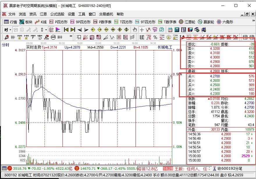The image size is (256, 179).
Task: Open the T四方形 tool
Action: click(123, 22)
